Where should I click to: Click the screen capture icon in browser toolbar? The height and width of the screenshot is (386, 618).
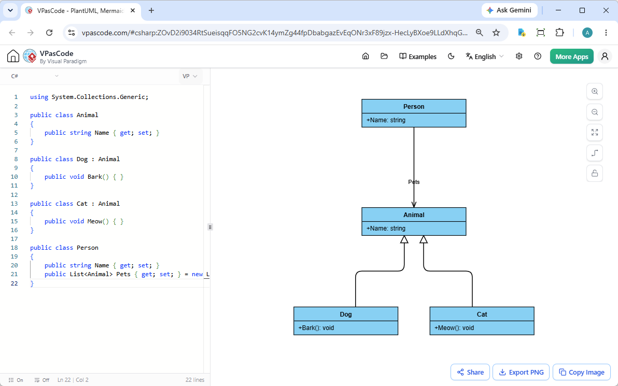(x=541, y=33)
